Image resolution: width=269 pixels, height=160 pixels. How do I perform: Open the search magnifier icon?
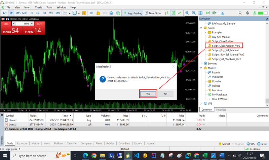pyautogui.click(x=240, y=13)
